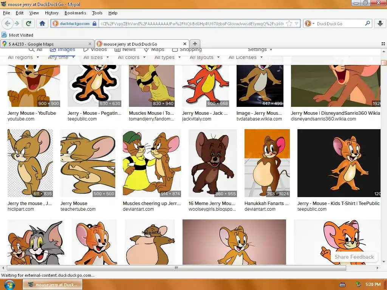The height and width of the screenshot is (290, 387).
Task: Click the padlock site security icon
Action: pyautogui.click(x=94, y=23)
